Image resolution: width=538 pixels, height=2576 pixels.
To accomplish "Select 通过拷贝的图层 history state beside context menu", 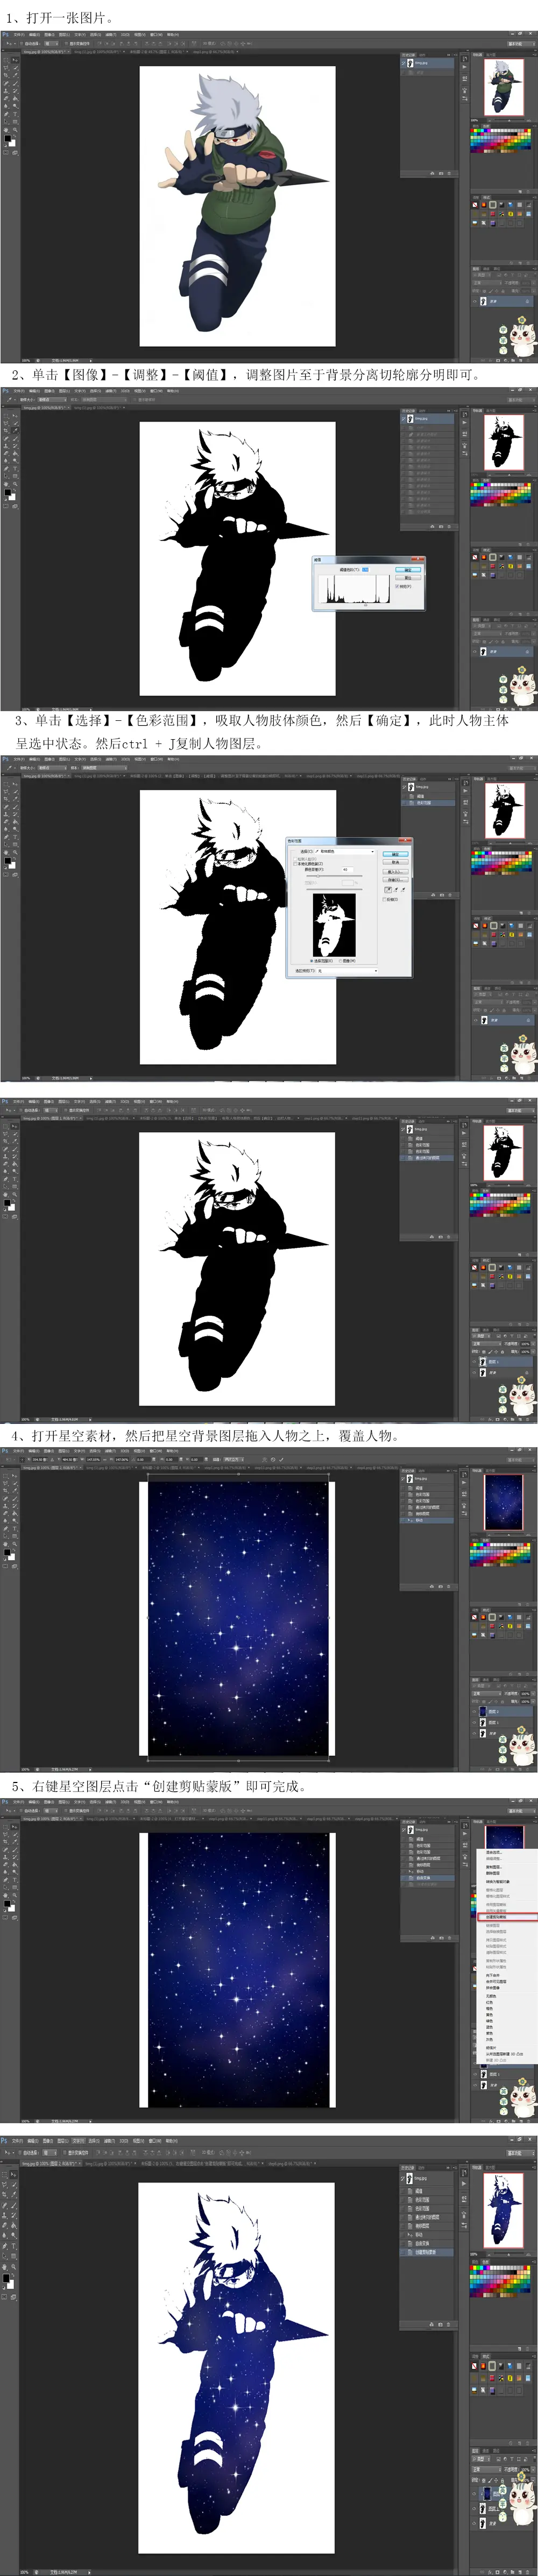I will pyautogui.click(x=428, y=1858).
